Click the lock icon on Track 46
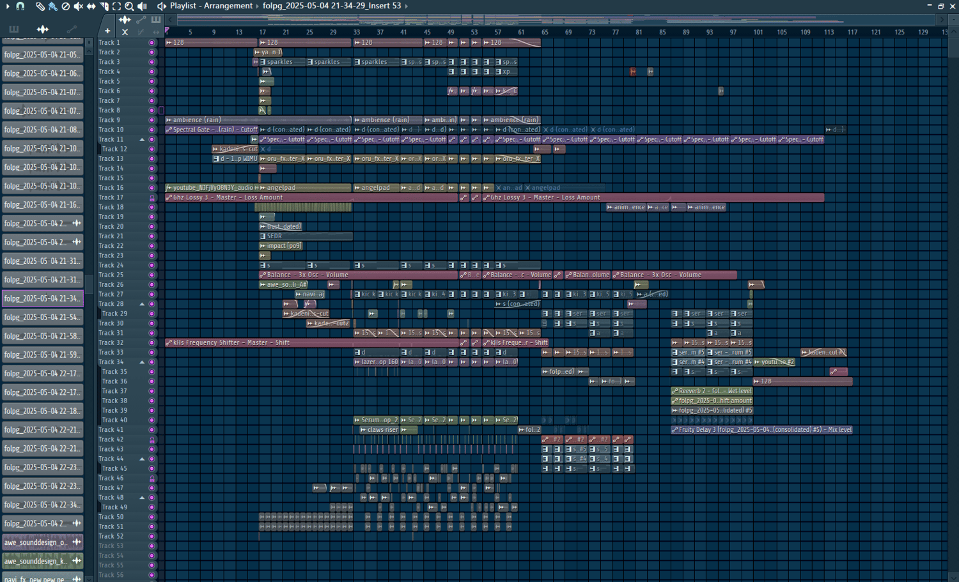The image size is (959, 582). coord(152,478)
